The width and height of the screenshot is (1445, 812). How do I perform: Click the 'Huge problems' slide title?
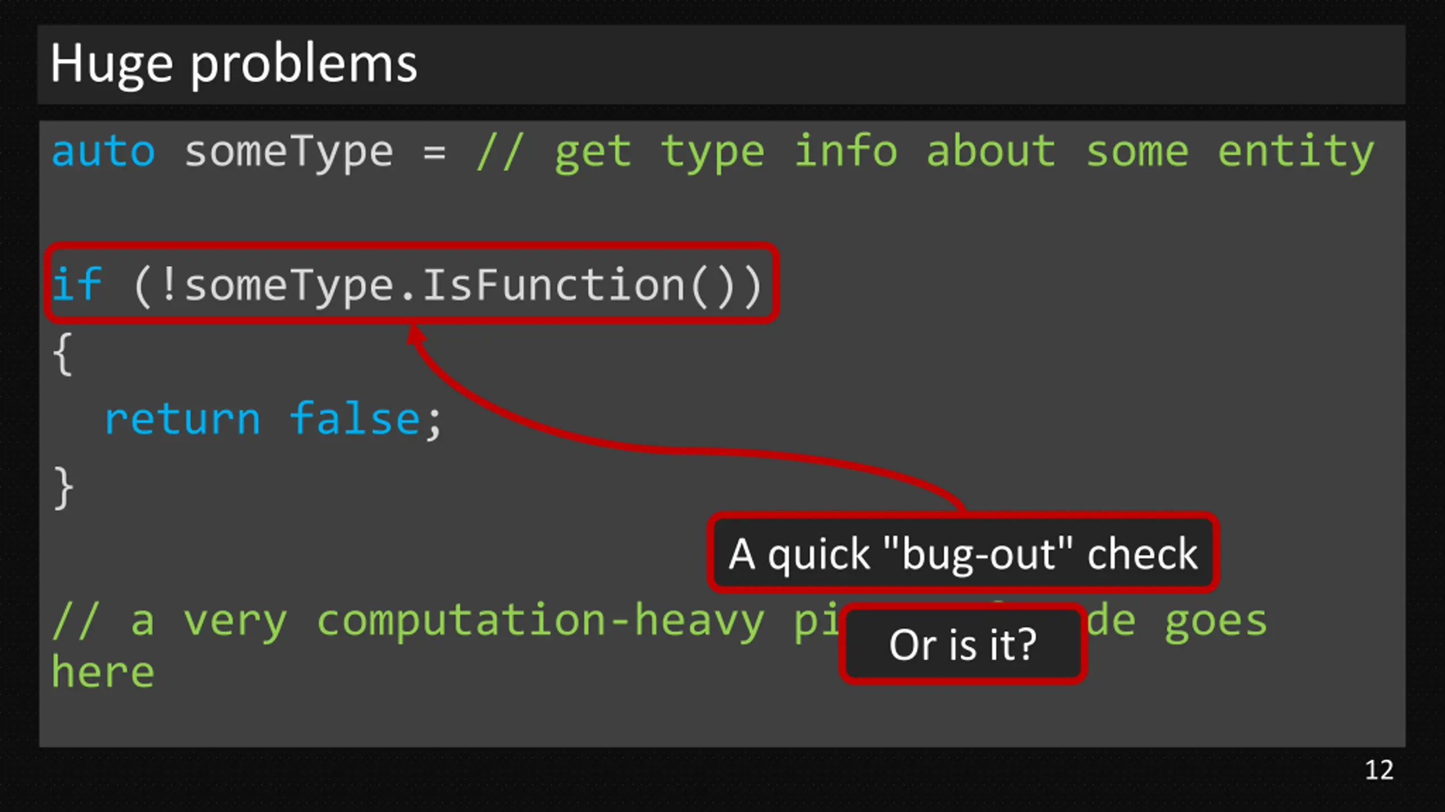pyautogui.click(x=234, y=65)
